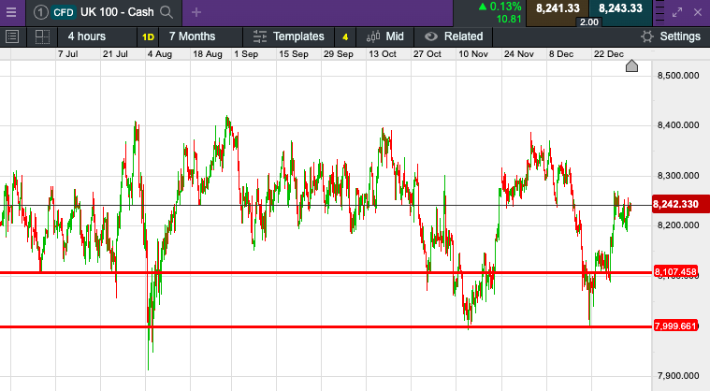
Task: Click the 29 Sep date label
Action: pos(339,54)
